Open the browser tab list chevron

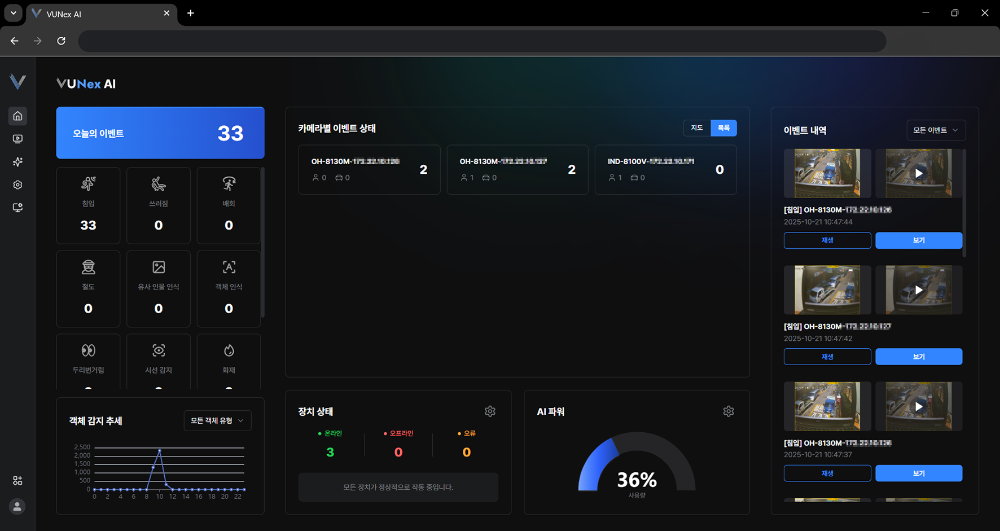click(13, 13)
